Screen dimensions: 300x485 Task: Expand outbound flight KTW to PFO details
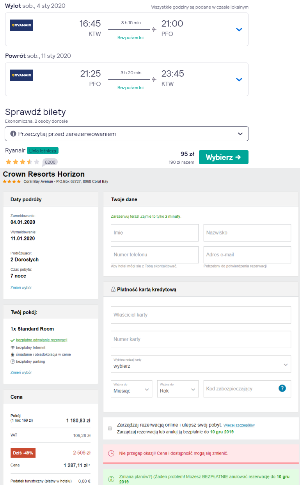pyautogui.click(x=239, y=30)
